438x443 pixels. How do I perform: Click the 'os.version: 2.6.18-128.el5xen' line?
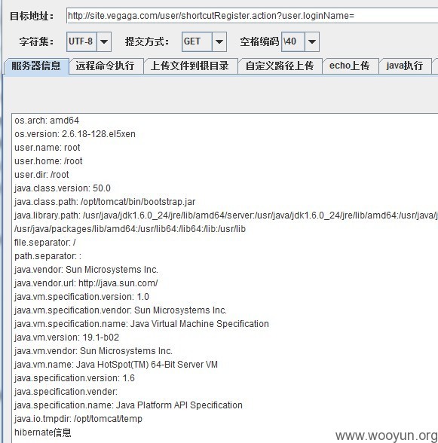click(75, 134)
